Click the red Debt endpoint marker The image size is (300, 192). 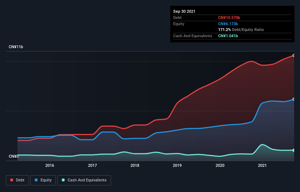pyautogui.click(x=294, y=55)
